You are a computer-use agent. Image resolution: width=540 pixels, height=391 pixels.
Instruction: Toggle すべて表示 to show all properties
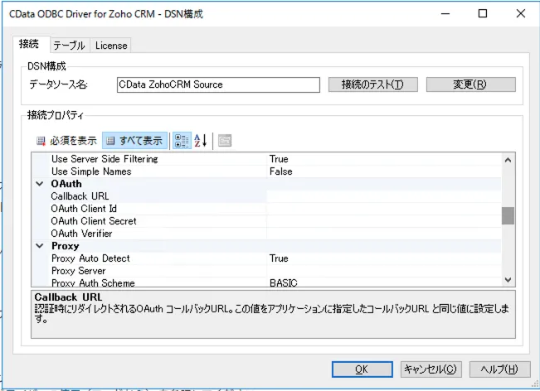(x=134, y=141)
